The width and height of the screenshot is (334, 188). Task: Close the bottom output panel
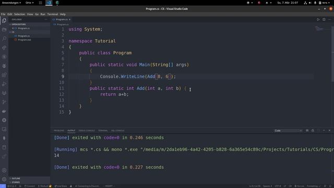coord(329,131)
